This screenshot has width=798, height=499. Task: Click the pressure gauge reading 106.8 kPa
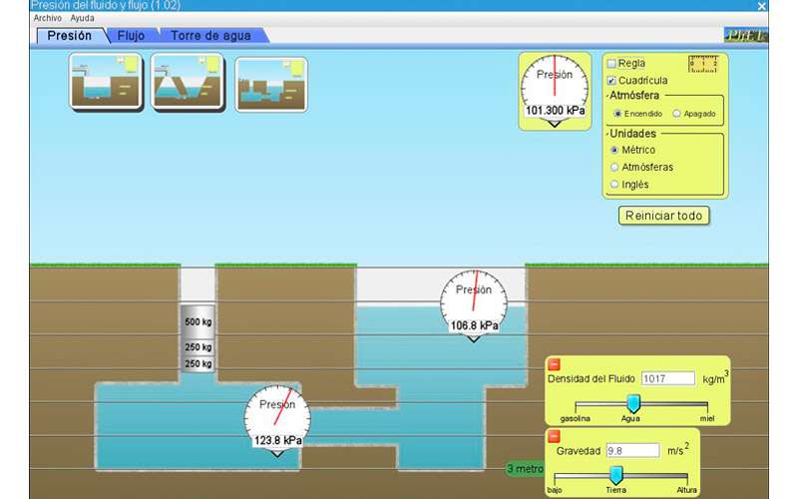click(x=474, y=303)
